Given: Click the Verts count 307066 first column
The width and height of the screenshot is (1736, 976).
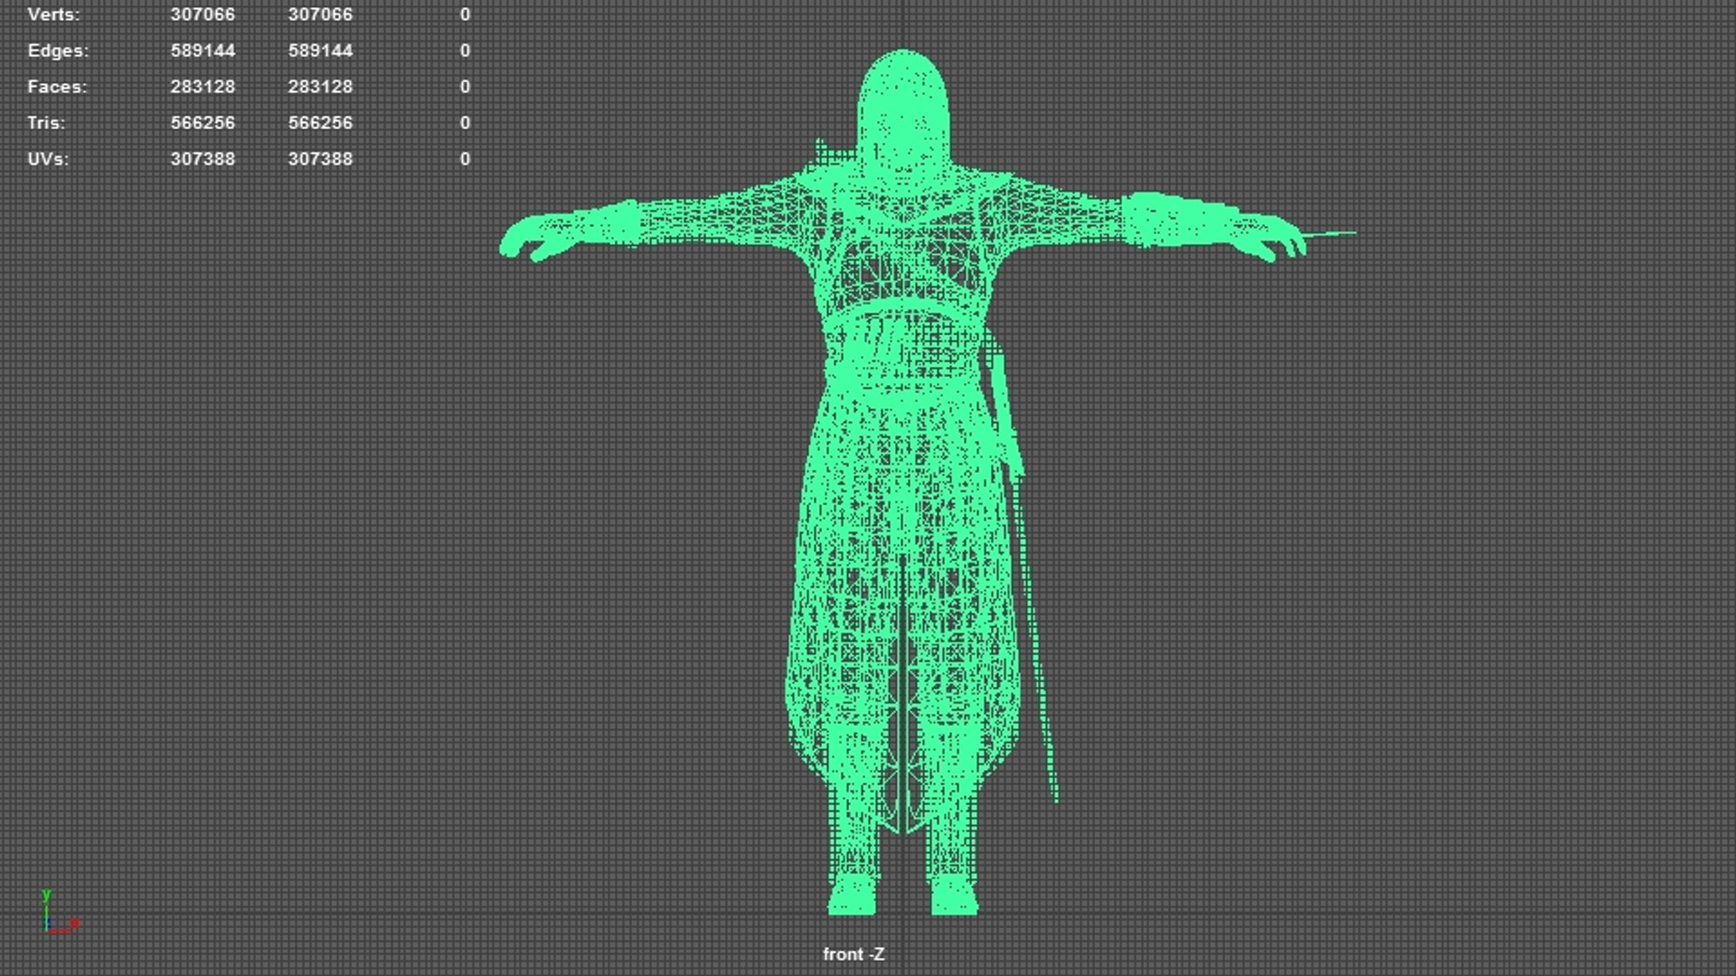Looking at the screenshot, I should coord(203,14).
